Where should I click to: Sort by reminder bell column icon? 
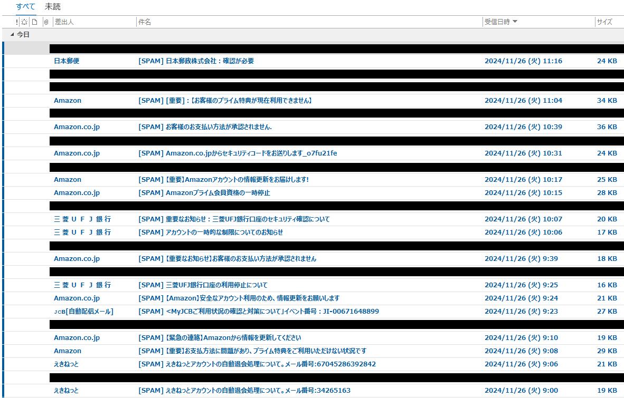click(24, 22)
